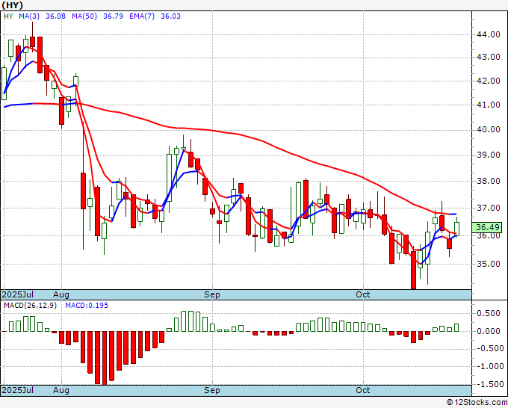Click Aug on the MACD date axis
Viewport: 508px width, 408px height.
click(61, 390)
